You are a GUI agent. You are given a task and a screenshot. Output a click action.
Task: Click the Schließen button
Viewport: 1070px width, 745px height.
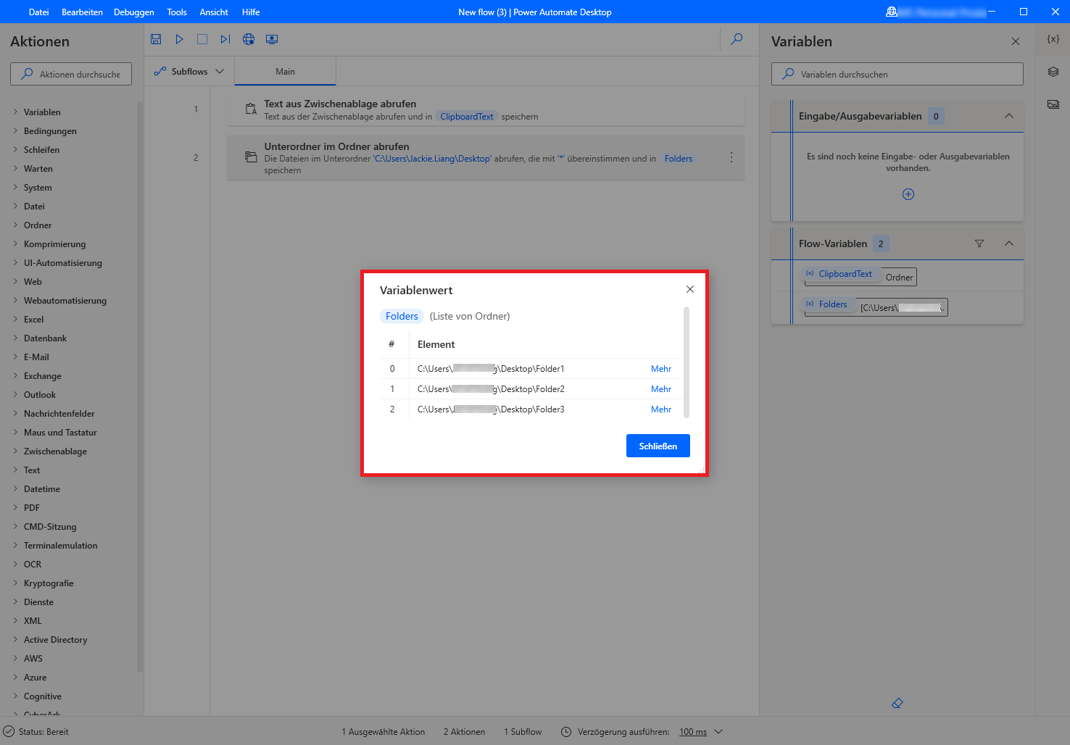[658, 446]
